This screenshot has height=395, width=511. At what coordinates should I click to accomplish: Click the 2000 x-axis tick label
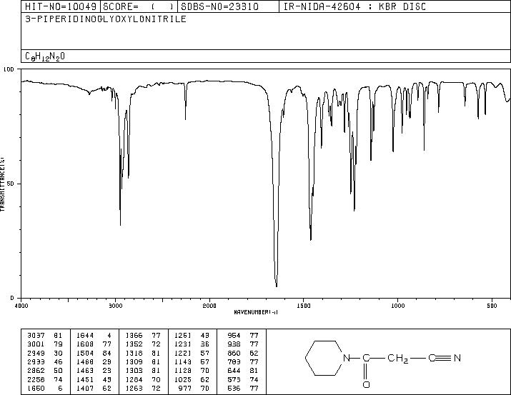209,306
